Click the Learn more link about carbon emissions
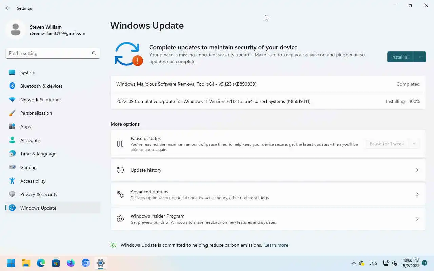Viewport: 434px width, 271px height. point(276,245)
